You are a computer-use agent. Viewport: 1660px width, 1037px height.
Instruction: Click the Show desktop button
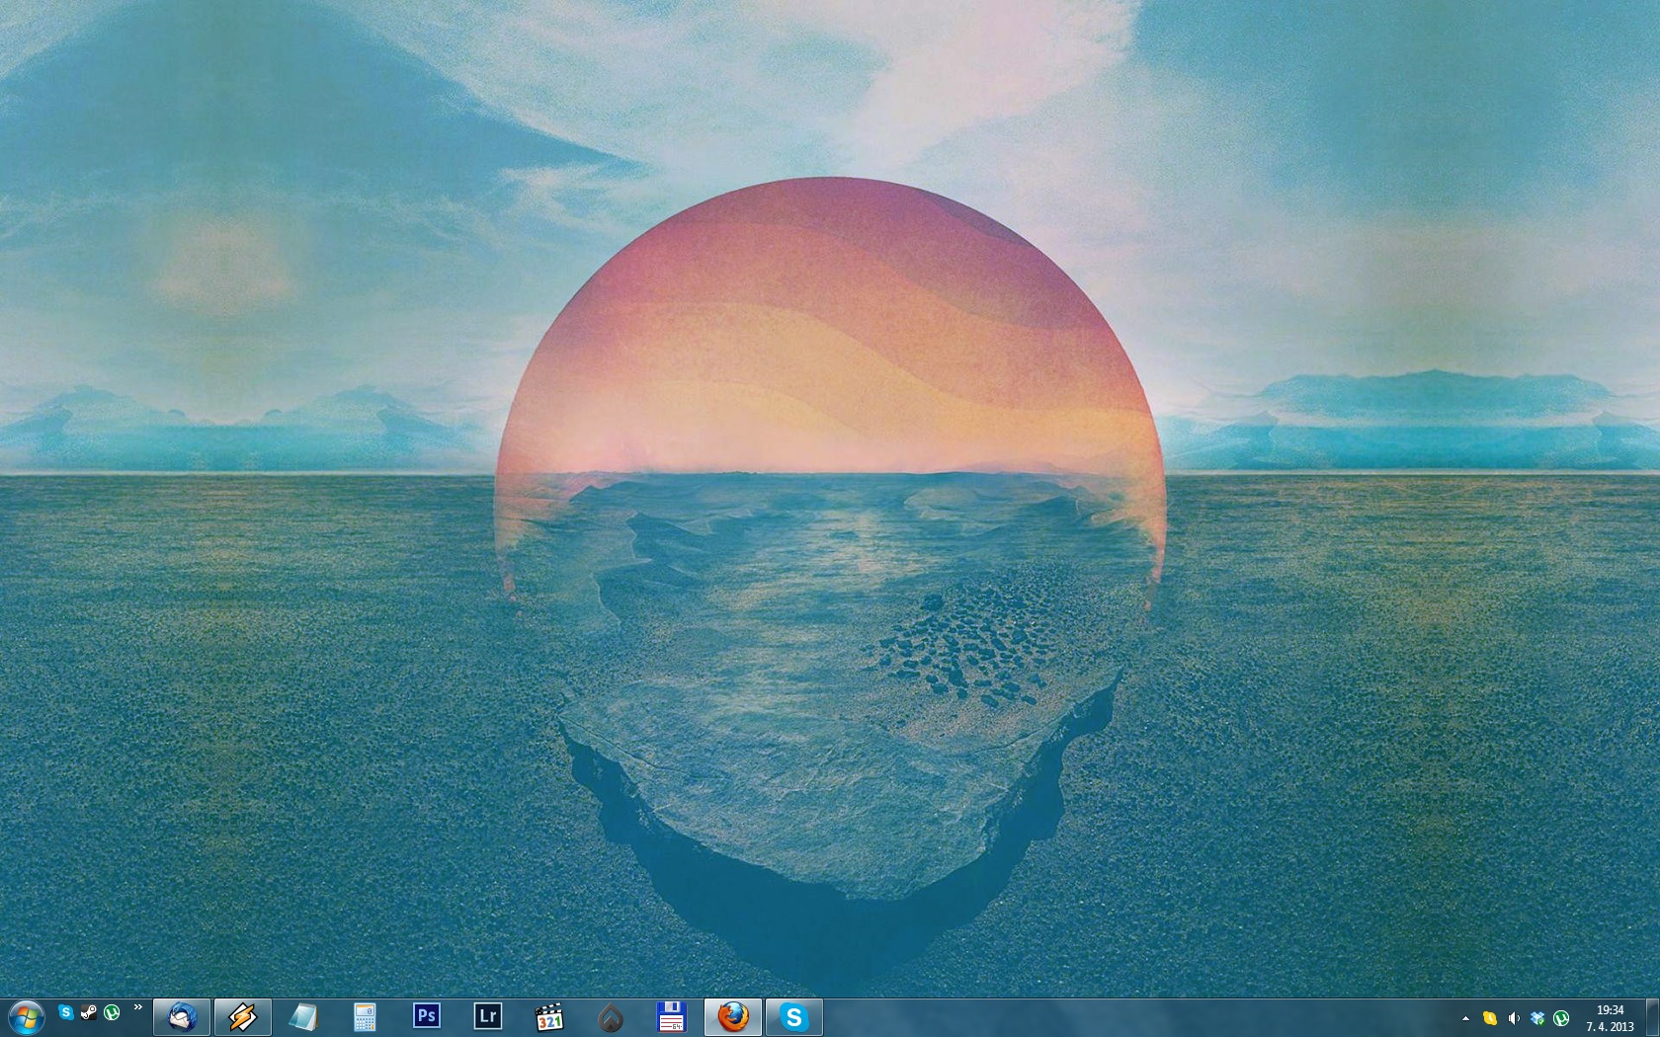(1653, 1017)
